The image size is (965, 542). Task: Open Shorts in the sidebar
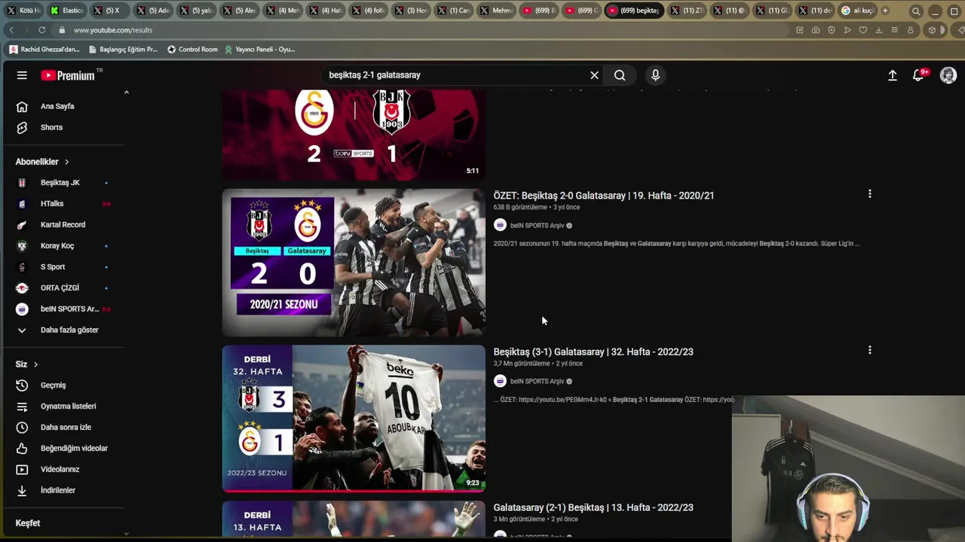[x=63, y=127]
